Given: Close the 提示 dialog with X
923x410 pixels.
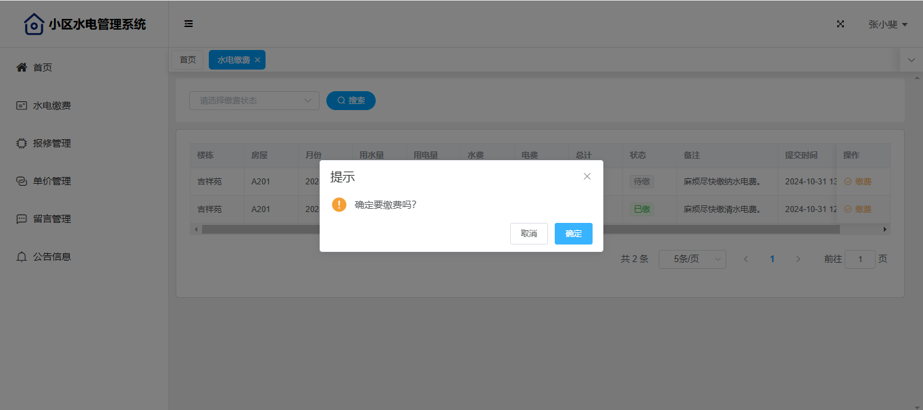Looking at the screenshot, I should 587,176.
